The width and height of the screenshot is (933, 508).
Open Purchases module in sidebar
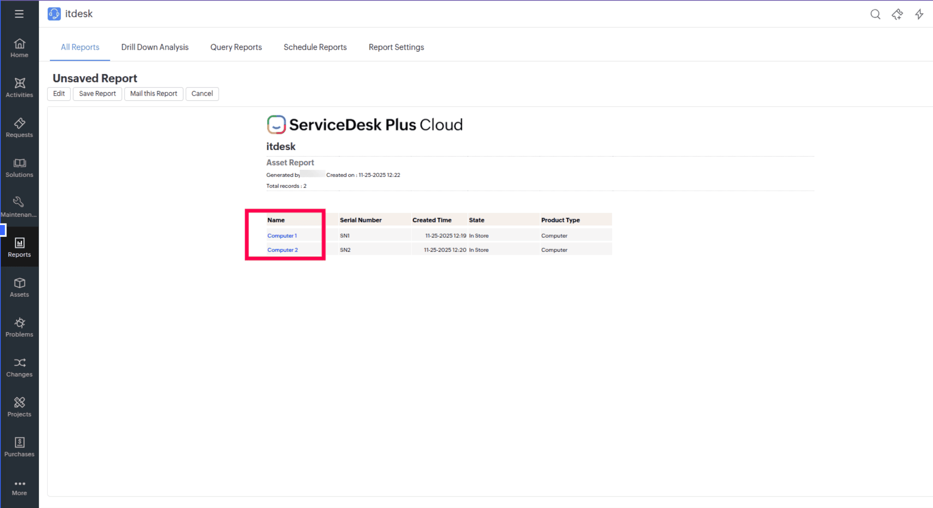coord(19,447)
